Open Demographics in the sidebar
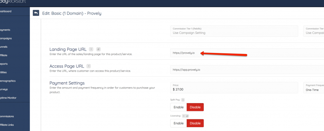The image size is (324, 131). [x=8, y=81]
